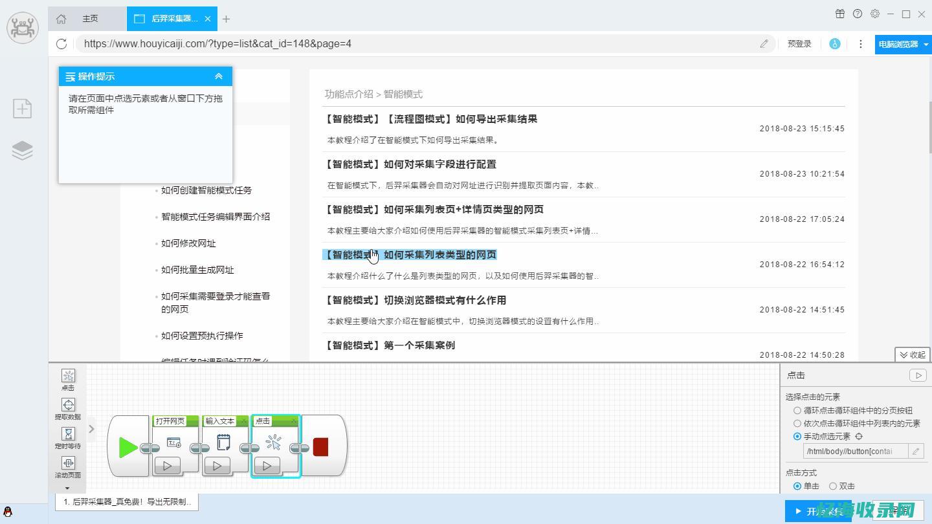Click the gift icon at top right
The height and width of the screenshot is (524, 932).
839,14
